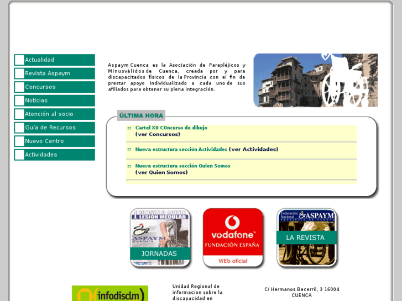
Task: Click the 'C/ Hermanos Becerril, 3 16004' address
Action: (302, 289)
